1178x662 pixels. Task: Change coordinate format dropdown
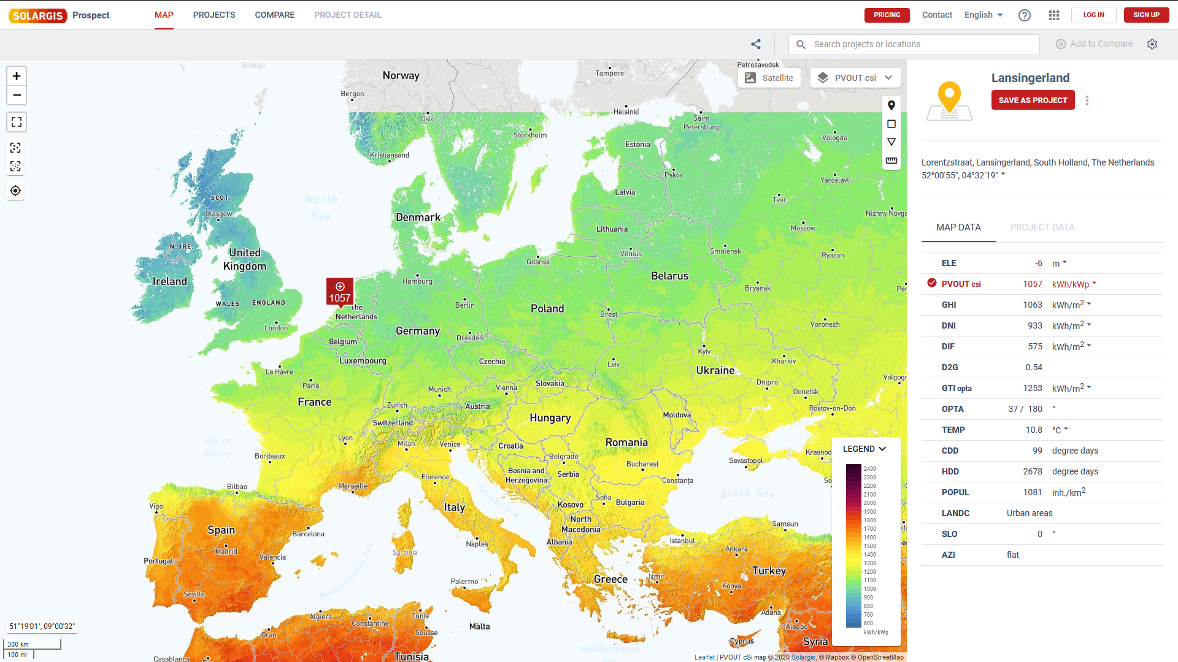pos(1003,175)
